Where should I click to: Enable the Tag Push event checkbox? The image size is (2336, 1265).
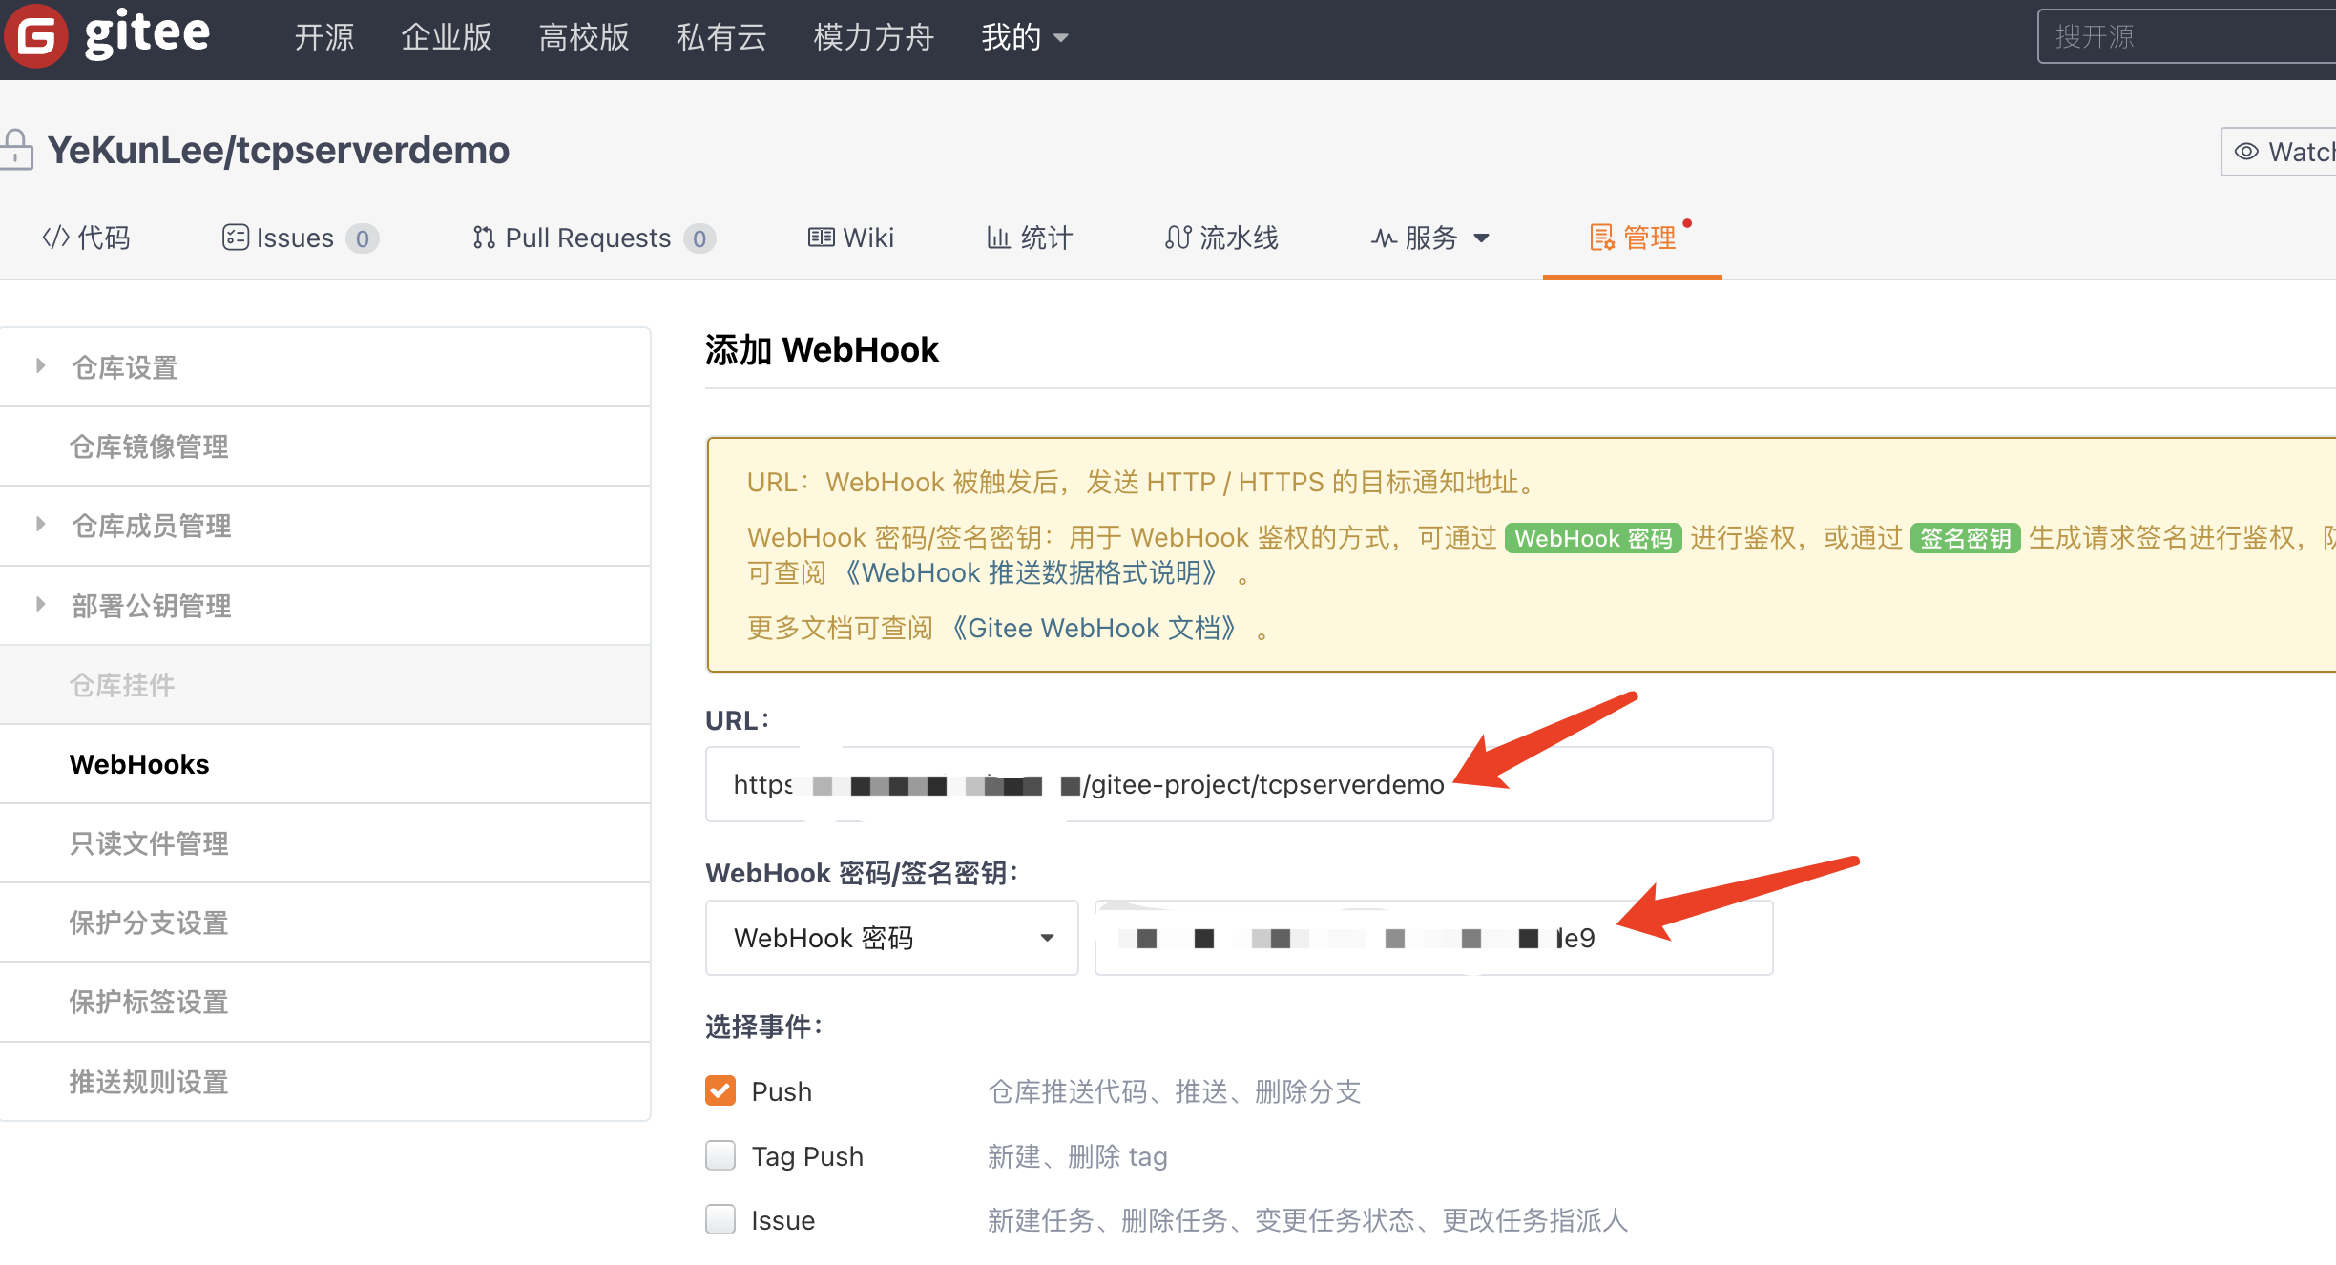pyautogui.click(x=720, y=1155)
